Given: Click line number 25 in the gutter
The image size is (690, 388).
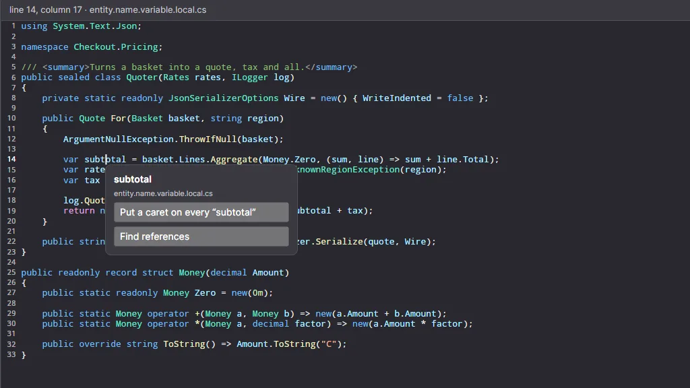Looking at the screenshot, I should [x=11, y=272].
